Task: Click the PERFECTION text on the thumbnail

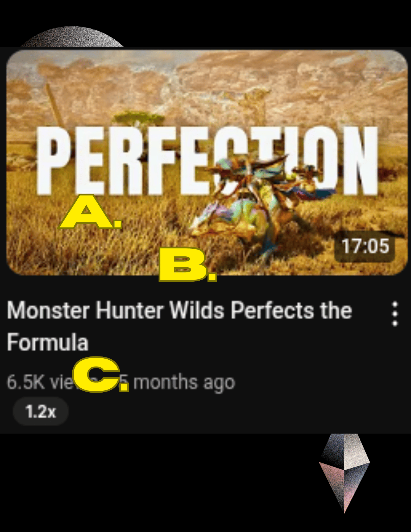Action: pyautogui.click(x=207, y=161)
